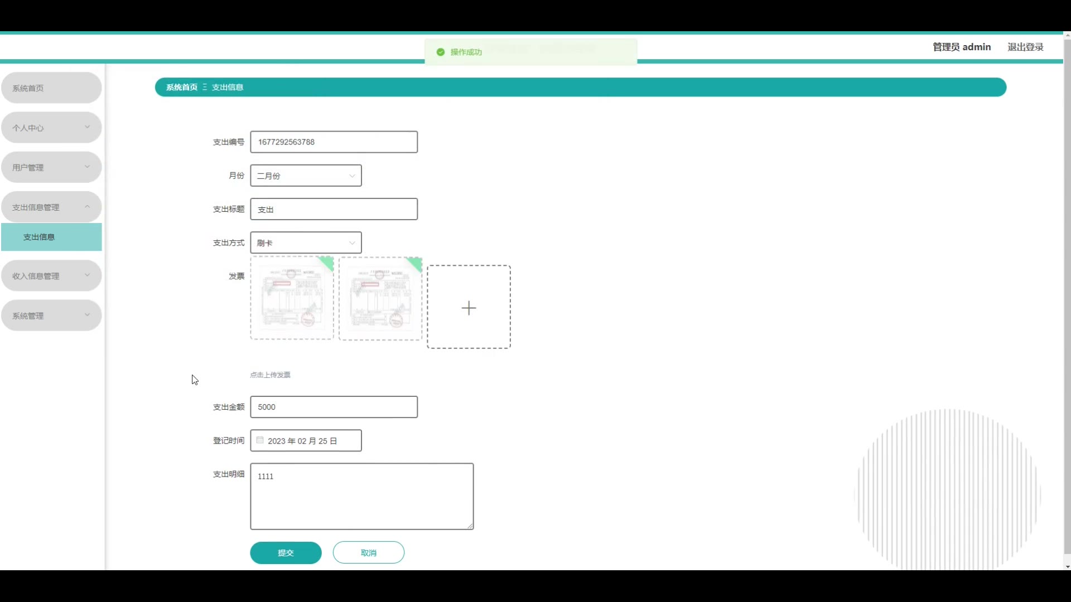Click the plus icon to upload invoice
1071x602 pixels.
tap(469, 308)
